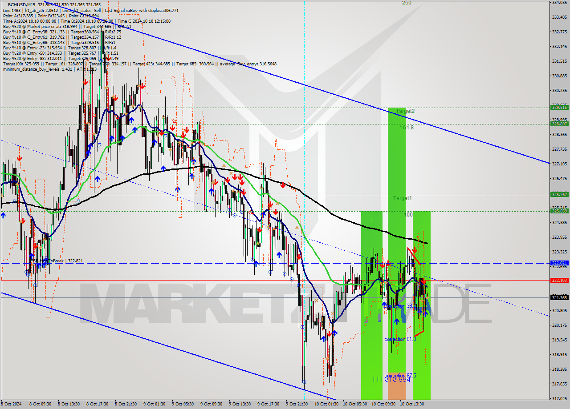Click the green 325.059 price tag
The height and width of the screenshot is (409, 570).
point(559,211)
